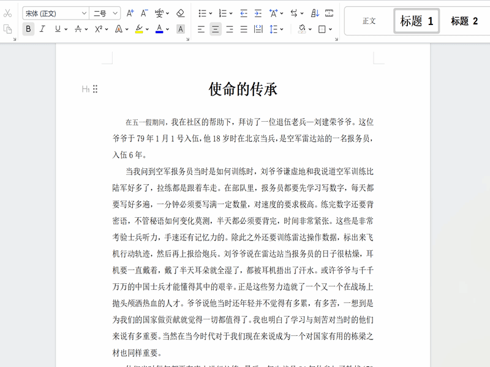Insert a bulleted list
The height and width of the screenshot is (367, 490).
click(203, 13)
